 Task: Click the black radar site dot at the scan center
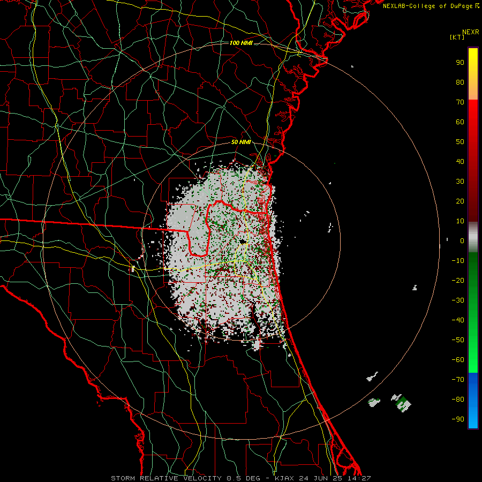tap(243, 242)
